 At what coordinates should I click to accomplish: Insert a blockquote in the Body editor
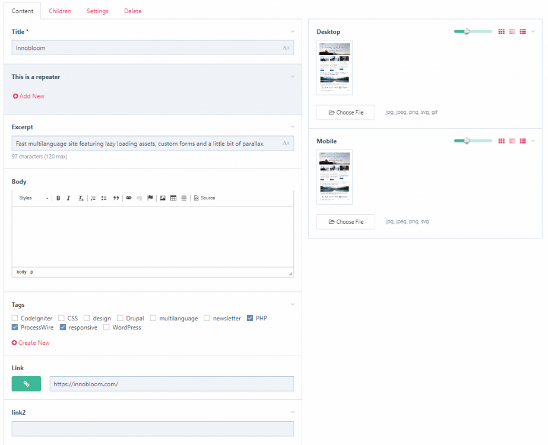pos(116,198)
